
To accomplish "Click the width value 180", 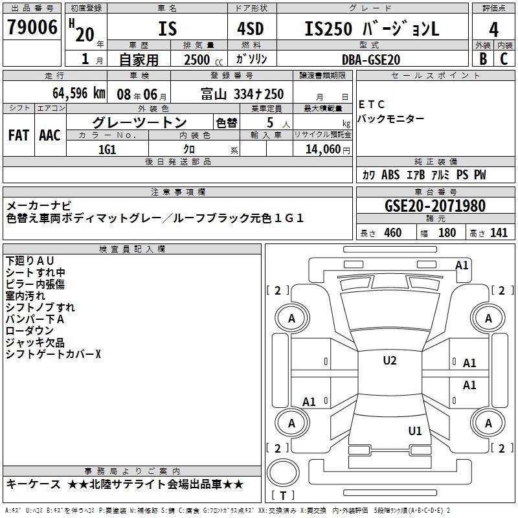I will [447, 232].
